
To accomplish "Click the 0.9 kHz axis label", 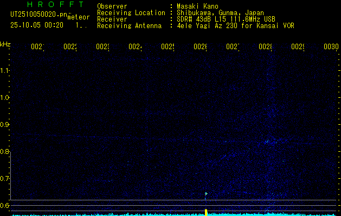I will (4, 124).
